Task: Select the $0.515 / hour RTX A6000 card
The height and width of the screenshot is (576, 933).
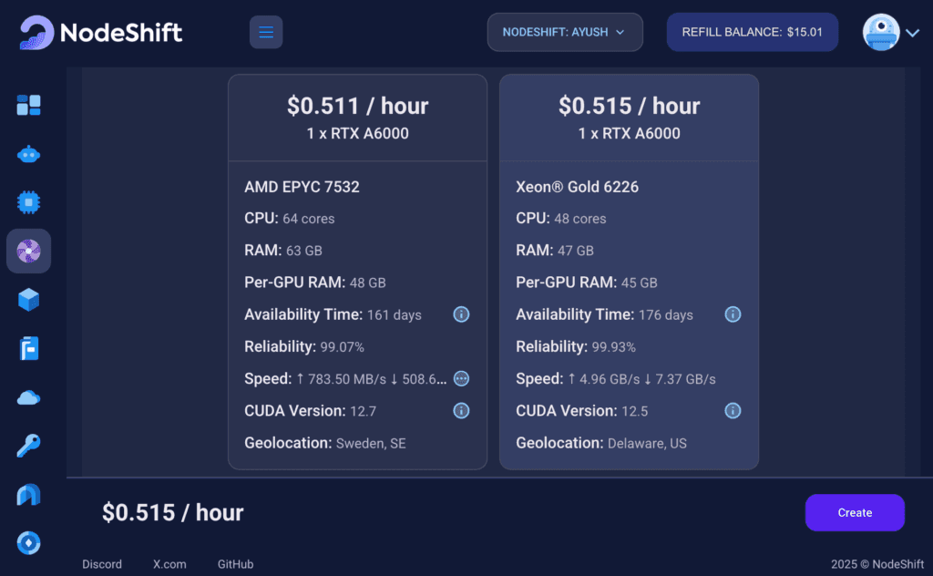Action: [x=629, y=272]
